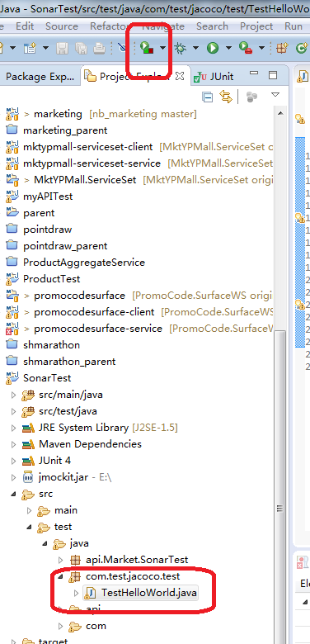Toggle Link with Editor in Project Explorer
Viewport: 310px width, 644px height.
pyautogui.click(x=226, y=97)
